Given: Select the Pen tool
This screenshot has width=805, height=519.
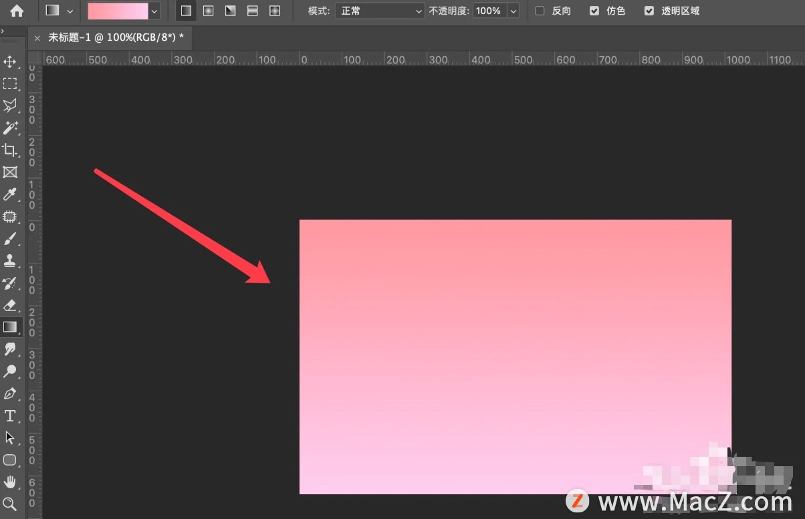Looking at the screenshot, I should point(10,393).
